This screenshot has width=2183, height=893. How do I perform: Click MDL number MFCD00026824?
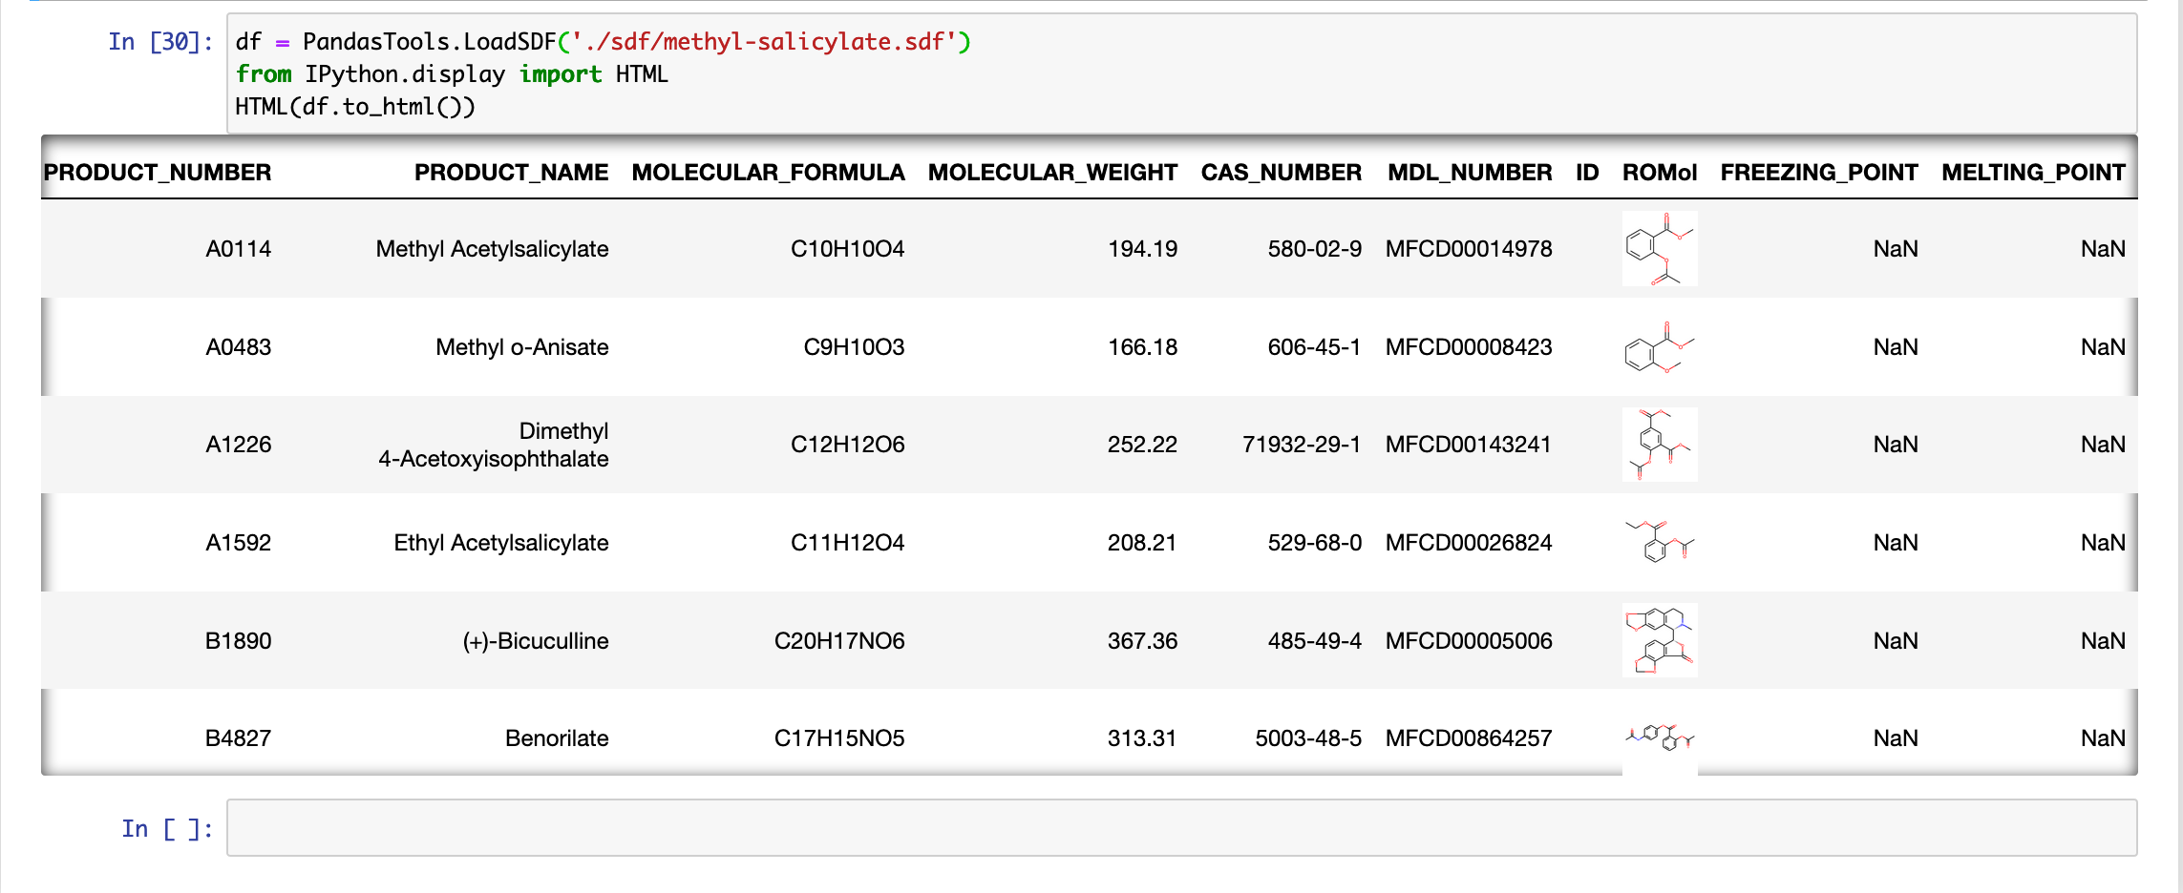click(x=1469, y=543)
